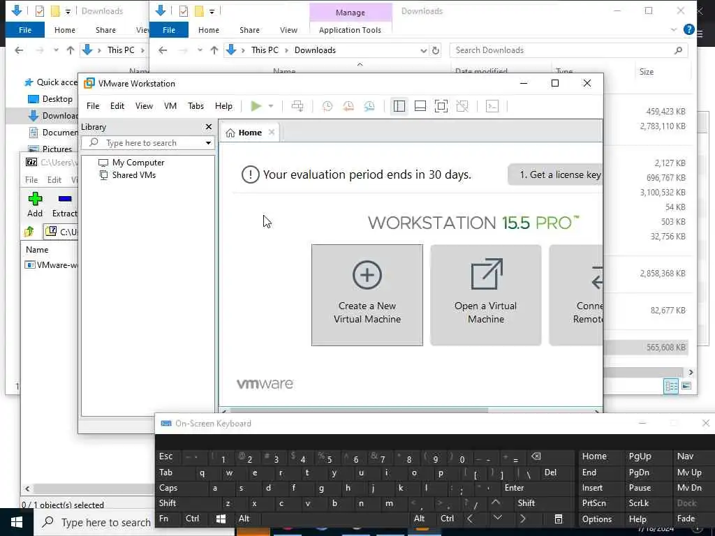Open the 7-Zip File menu

pyautogui.click(x=31, y=179)
